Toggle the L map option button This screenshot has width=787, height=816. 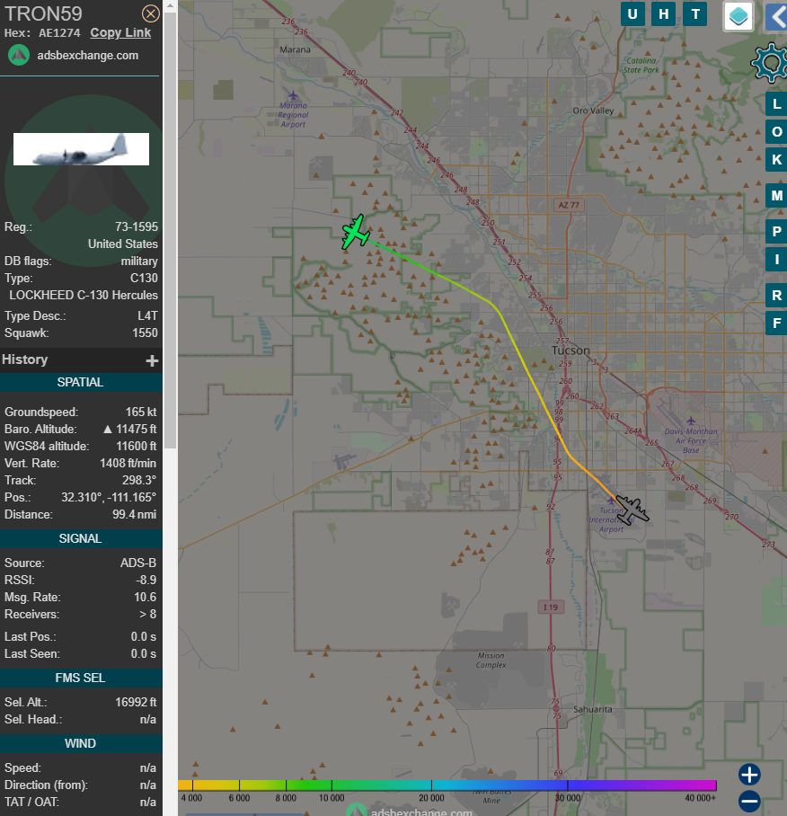click(776, 104)
